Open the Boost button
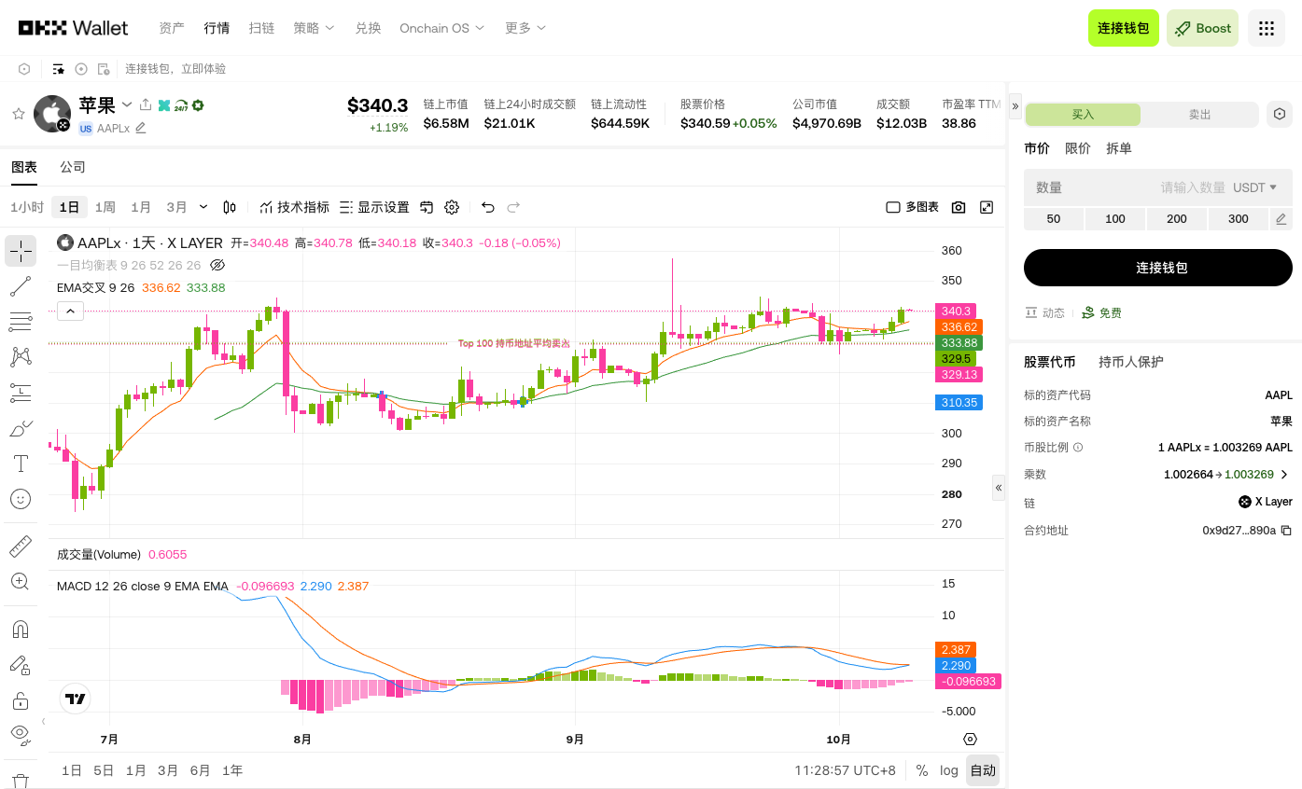 (1202, 28)
